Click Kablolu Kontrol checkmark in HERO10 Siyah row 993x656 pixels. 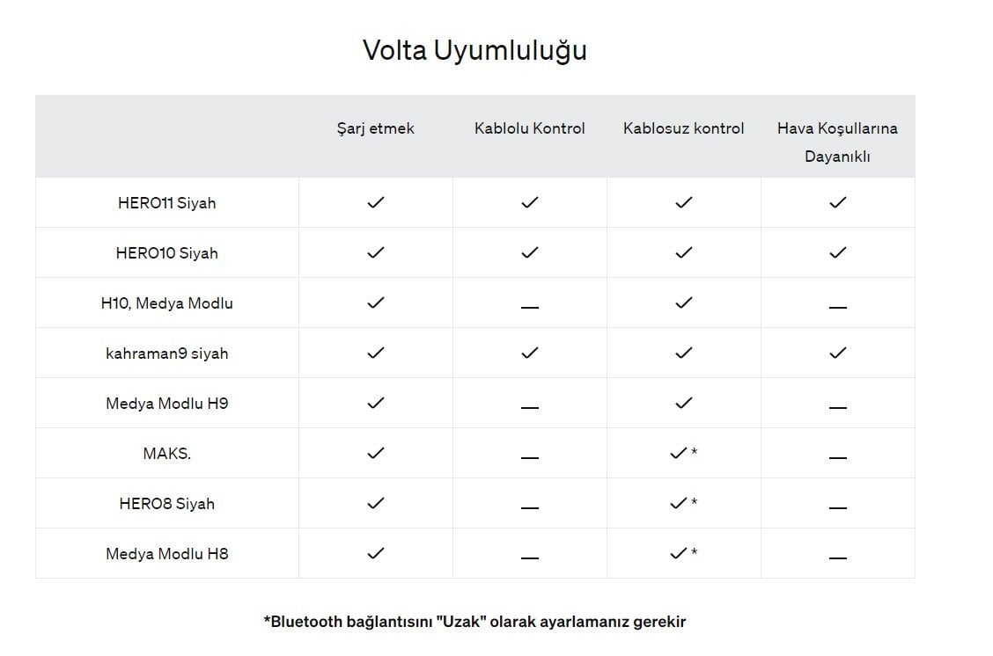529,252
